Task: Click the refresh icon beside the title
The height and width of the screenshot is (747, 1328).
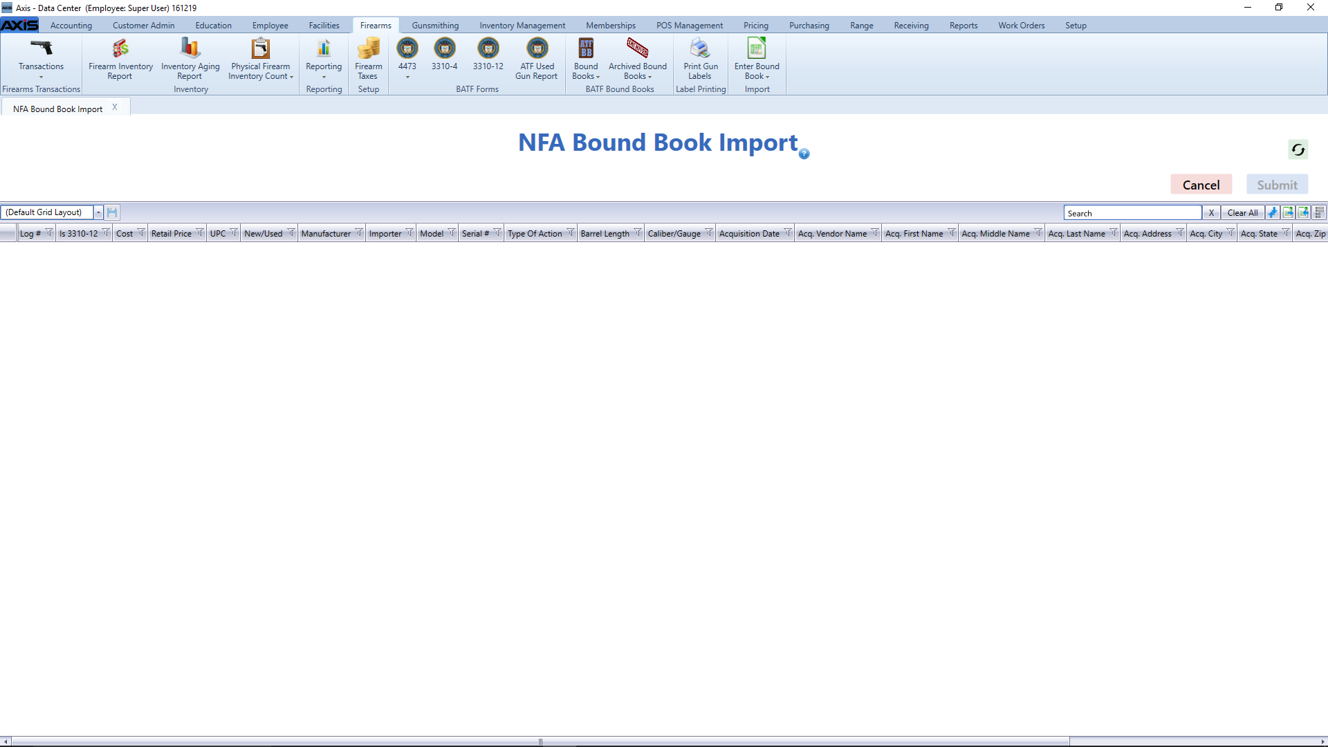Action: coord(1298,149)
